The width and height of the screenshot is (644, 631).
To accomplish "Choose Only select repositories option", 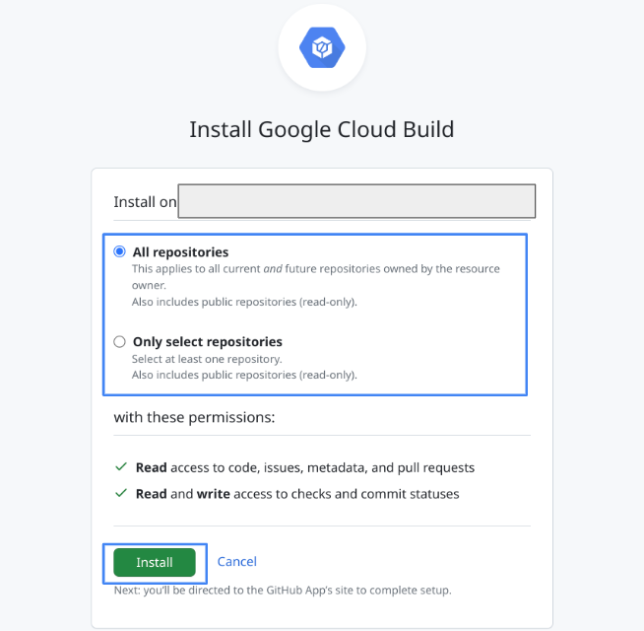I will [119, 342].
